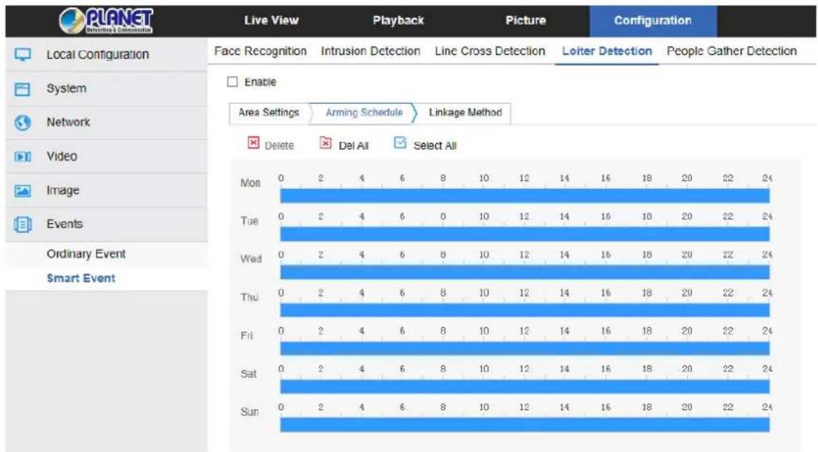Open the Configuration tab
This screenshot has width=818, height=452.
(653, 21)
